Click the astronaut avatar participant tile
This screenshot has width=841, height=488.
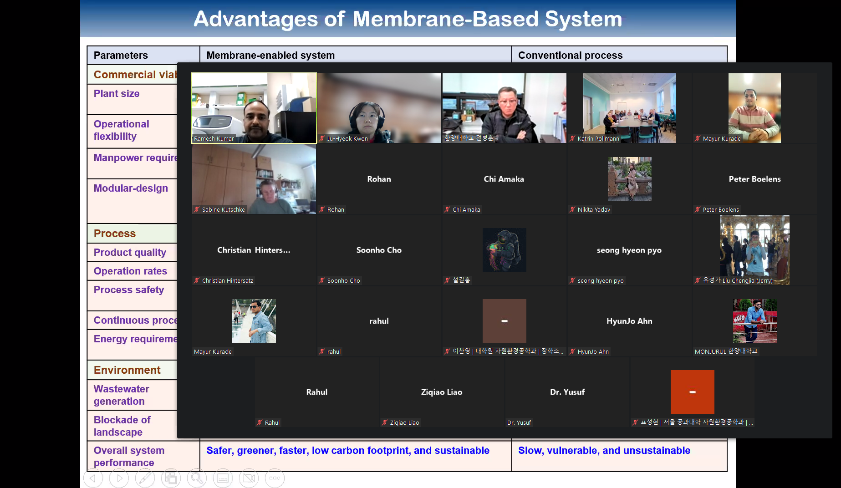(x=504, y=250)
